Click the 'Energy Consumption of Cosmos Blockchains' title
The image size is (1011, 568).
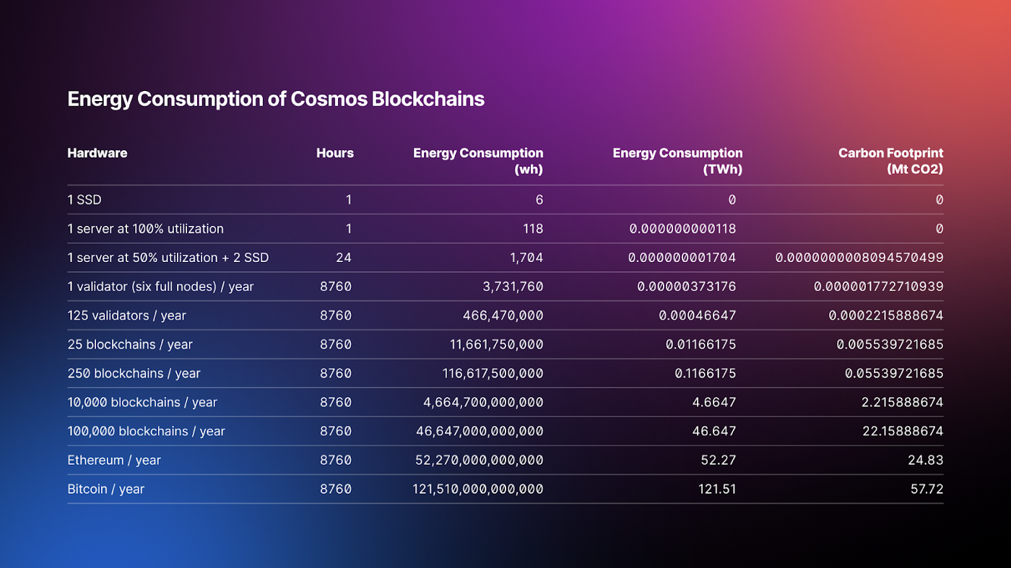click(x=275, y=99)
